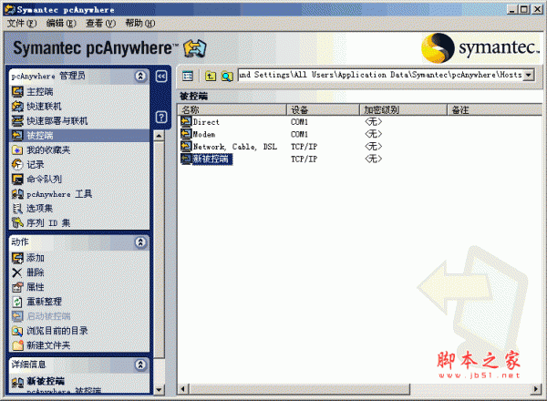The width and height of the screenshot is (547, 401).
Task: Open the 主控端 remotes view
Action: click(33, 92)
